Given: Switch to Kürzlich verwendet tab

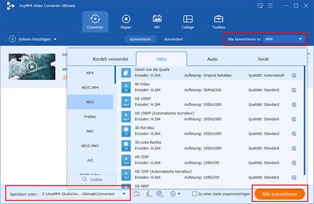Looking at the screenshot, I should click(110, 59).
